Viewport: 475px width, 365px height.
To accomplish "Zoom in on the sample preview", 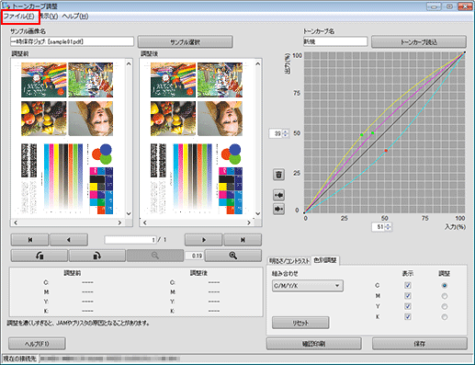I will (233, 256).
